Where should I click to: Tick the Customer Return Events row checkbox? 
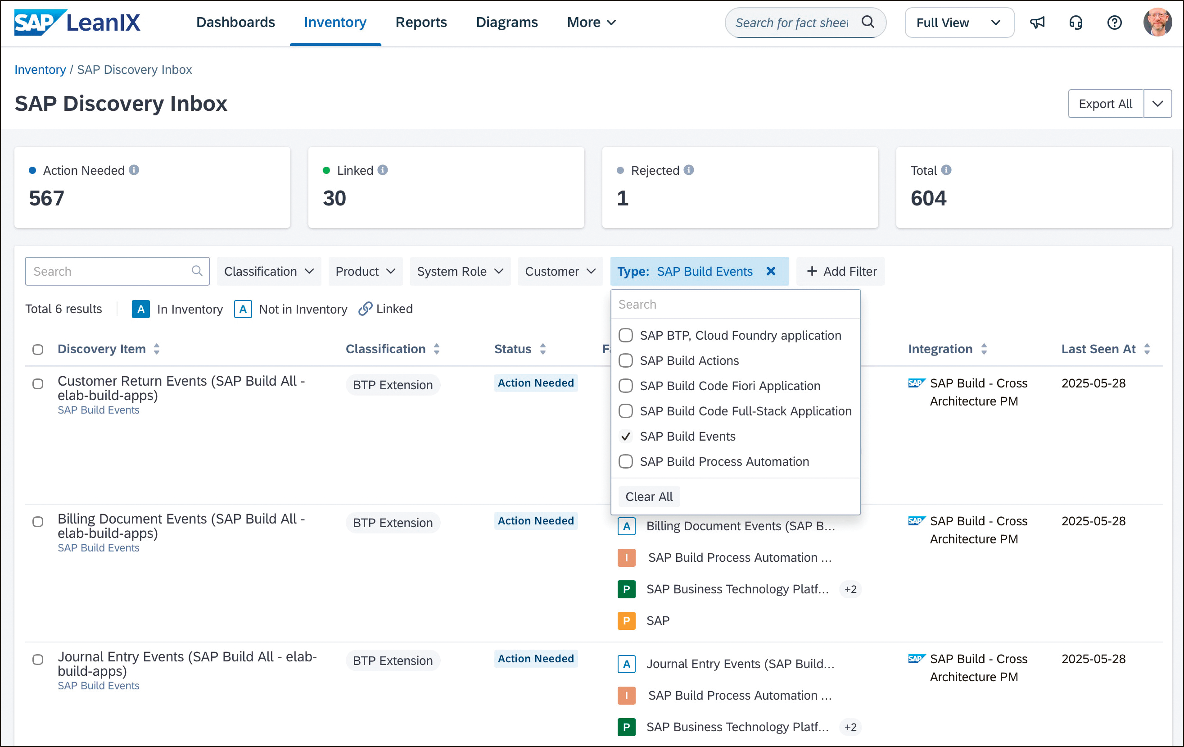[38, 384]
